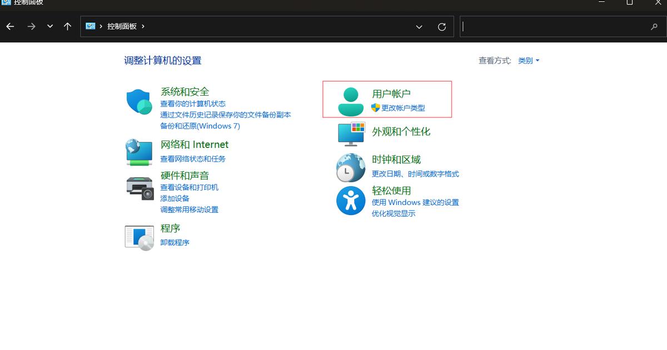Open recent locations chevron beside back button

pos(49,26)
